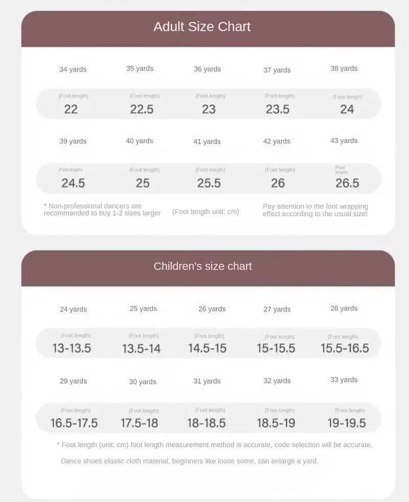
Task: Select the 31 yards children's size
Action: 207,381
